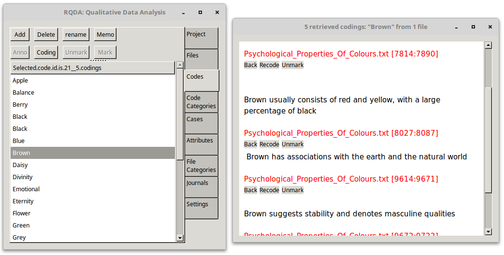Screen dimensions: 504x255
Task: Click the rename button
Action: (76, 35)
